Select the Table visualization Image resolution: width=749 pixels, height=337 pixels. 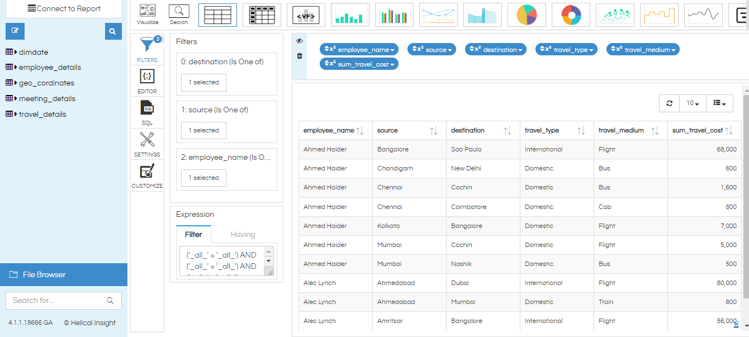pos(217,15)
